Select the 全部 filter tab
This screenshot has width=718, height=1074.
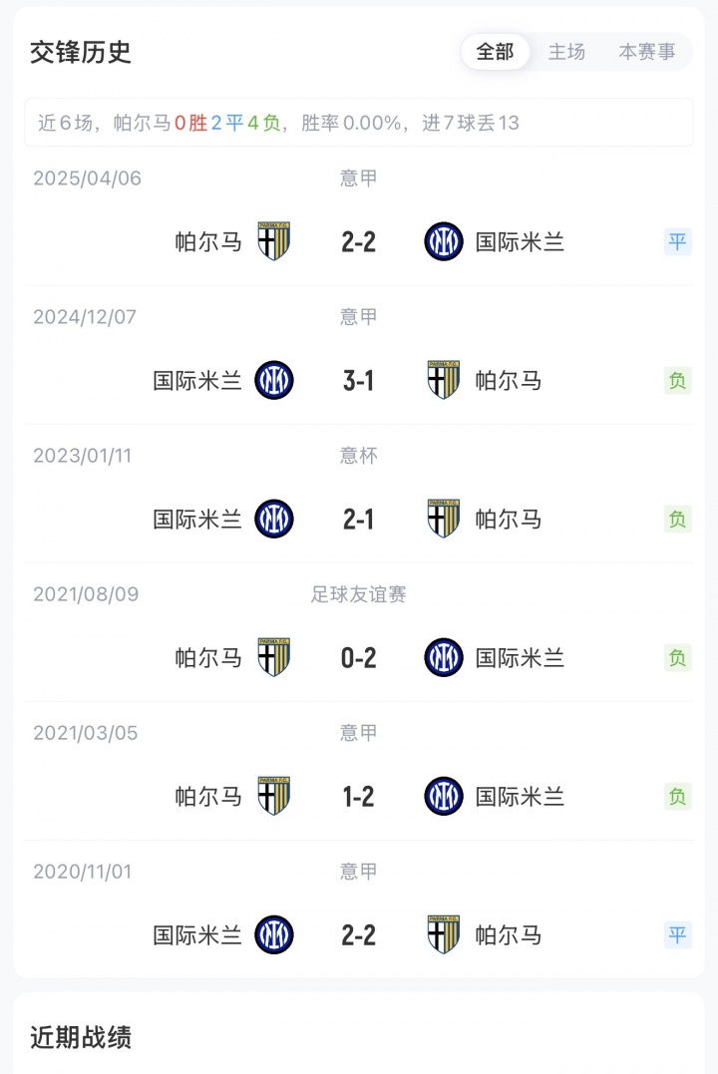495,52
